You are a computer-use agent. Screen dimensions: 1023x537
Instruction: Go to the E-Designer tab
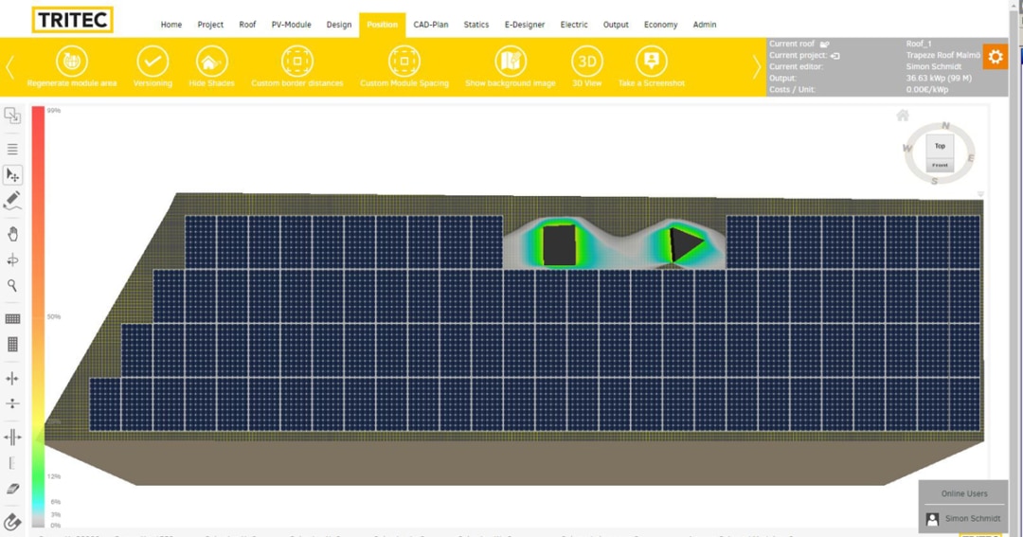click(x=525, y=25)
